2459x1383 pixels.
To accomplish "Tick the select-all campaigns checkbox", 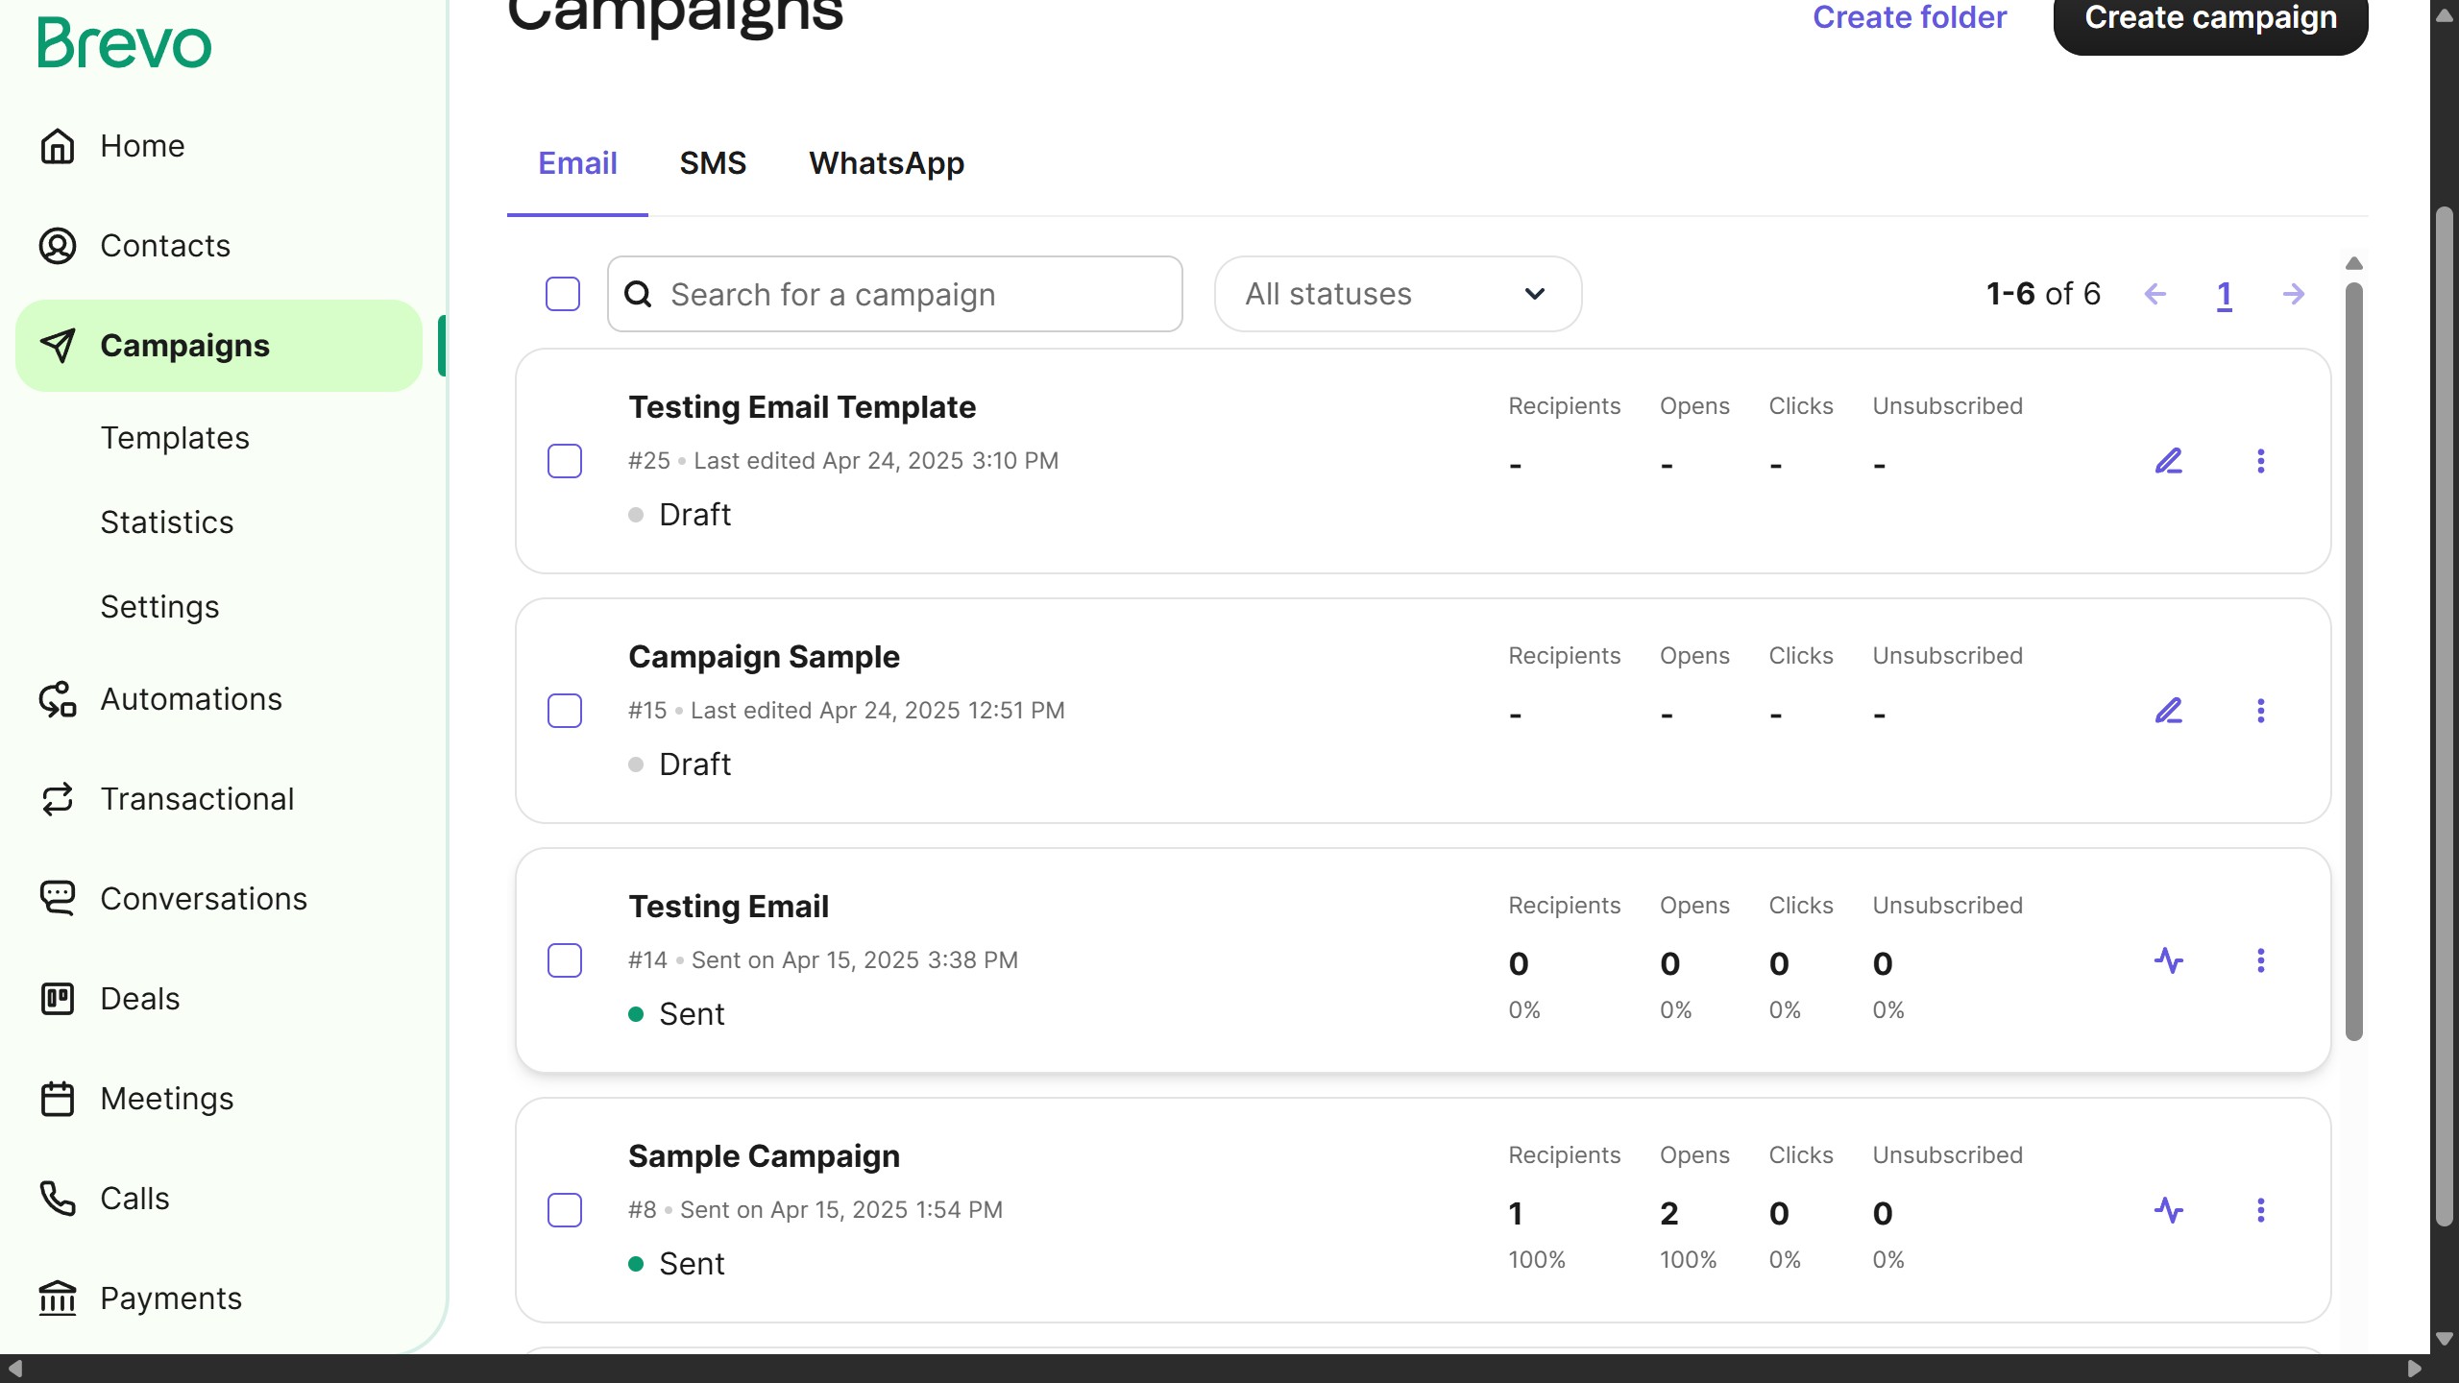I will click(563, 294).
